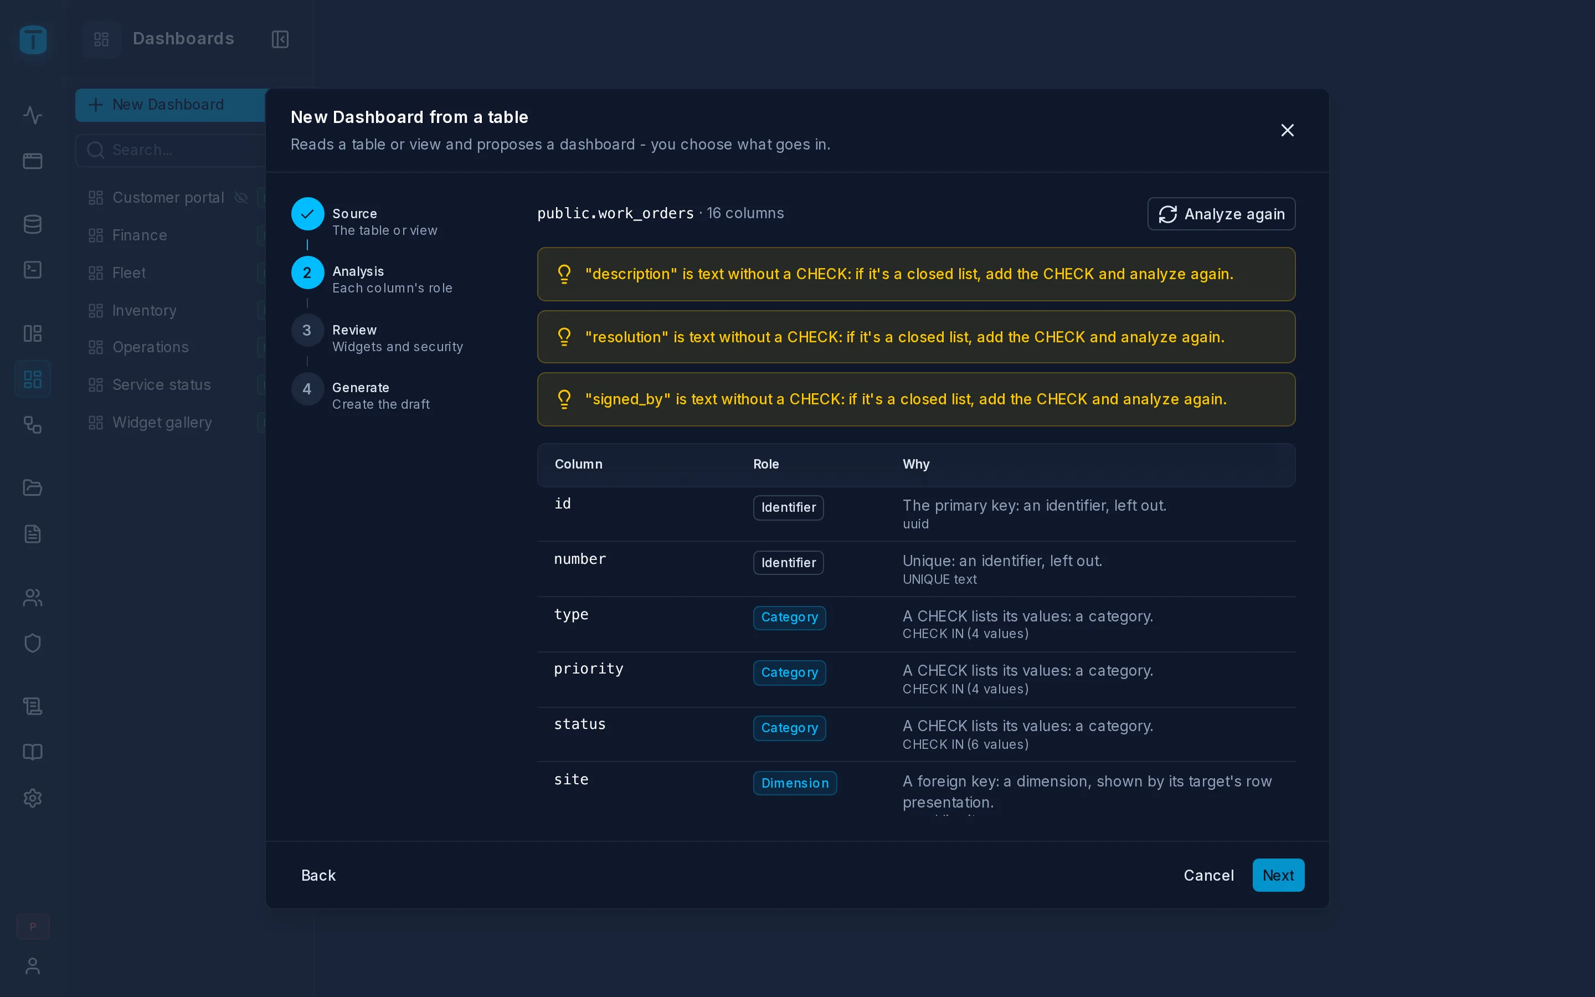Open Fleet dashboard in list
The width and height of the screenshot is (1595, 997).
pos(128,273)
